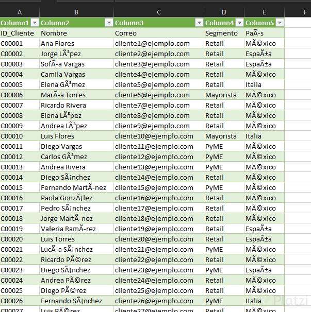Click the cliente26@ejemplo.com cell
This screenshot has width=311, height=312.
tap(159, 301)
